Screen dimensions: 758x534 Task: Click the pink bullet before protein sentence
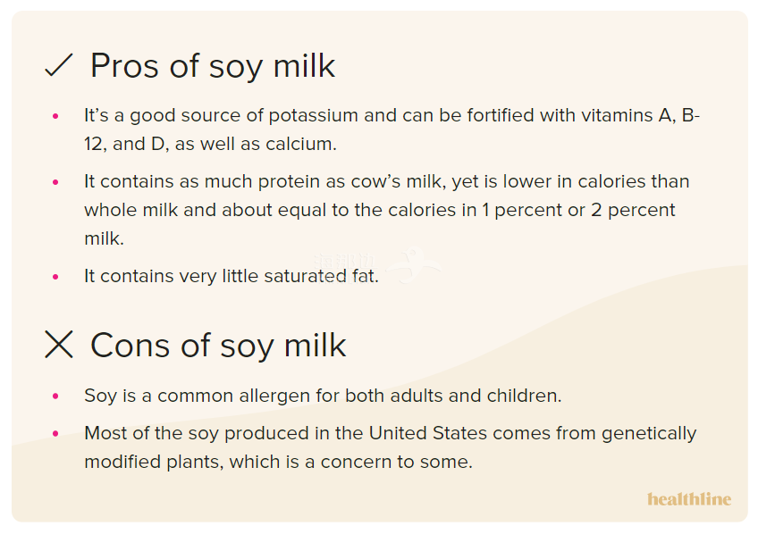pos(55,182)
